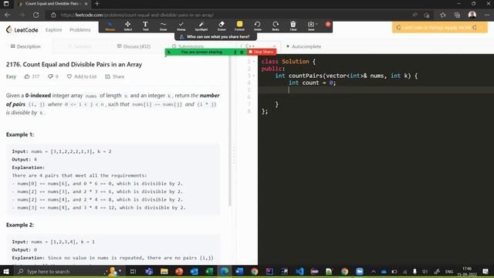Stop the screen share
The height and width of the screenshot is (278, 494).
(x=262, y=52)
